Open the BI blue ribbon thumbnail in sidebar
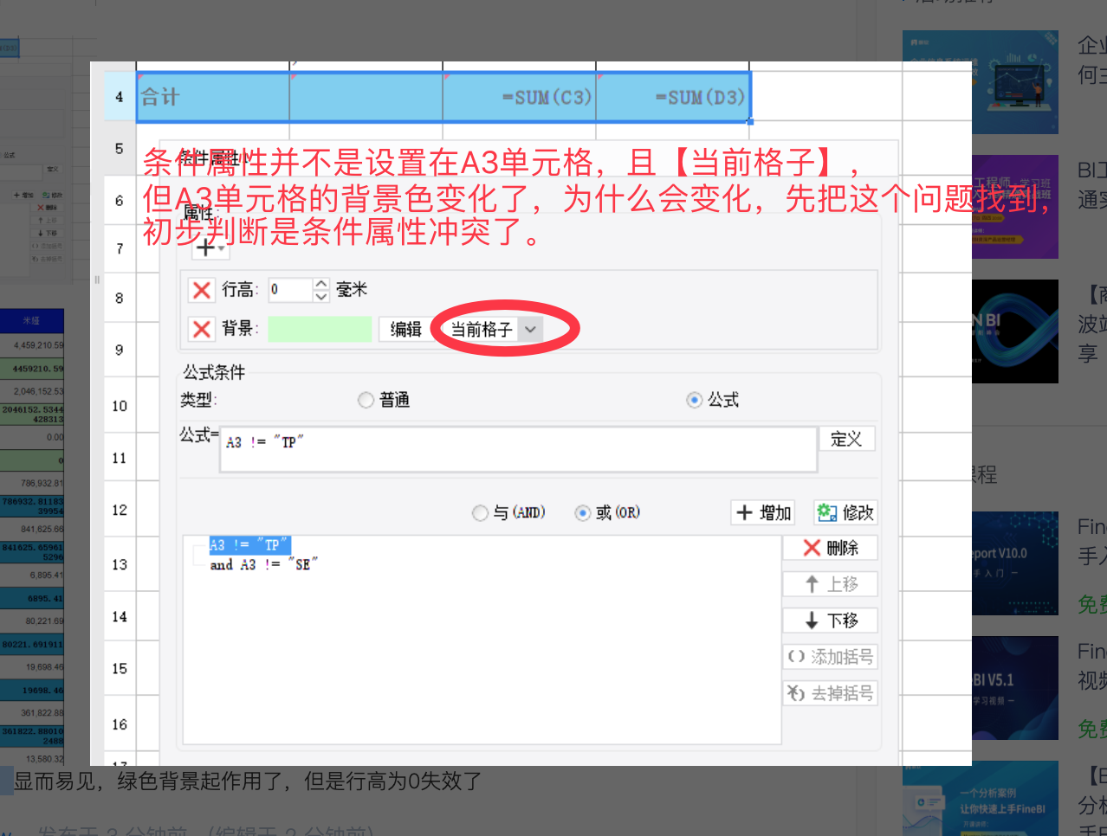Screen dimensions: 1107x836 (1015, 331)
